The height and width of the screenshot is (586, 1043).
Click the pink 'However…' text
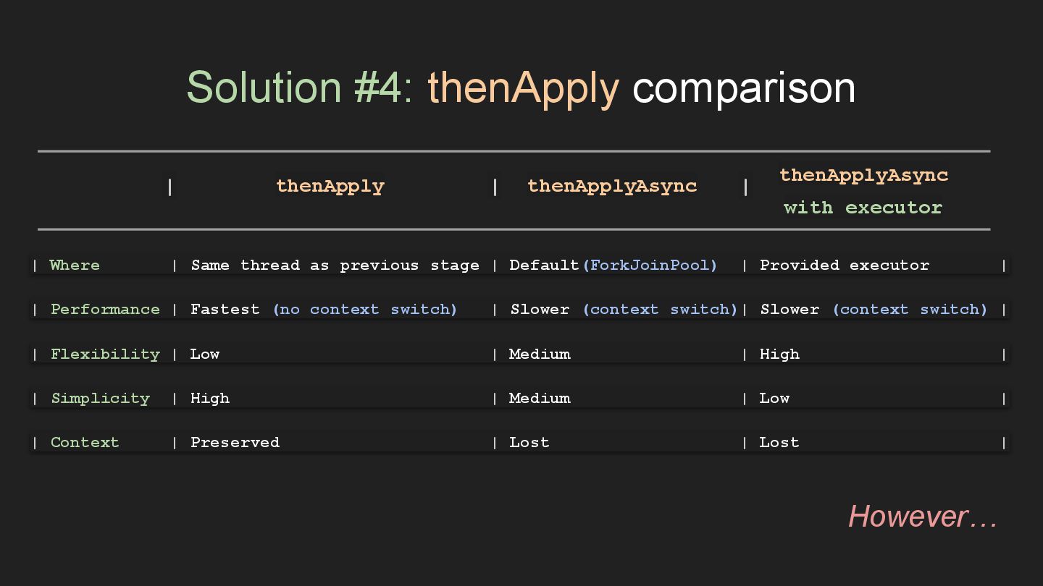click(923, 517)
